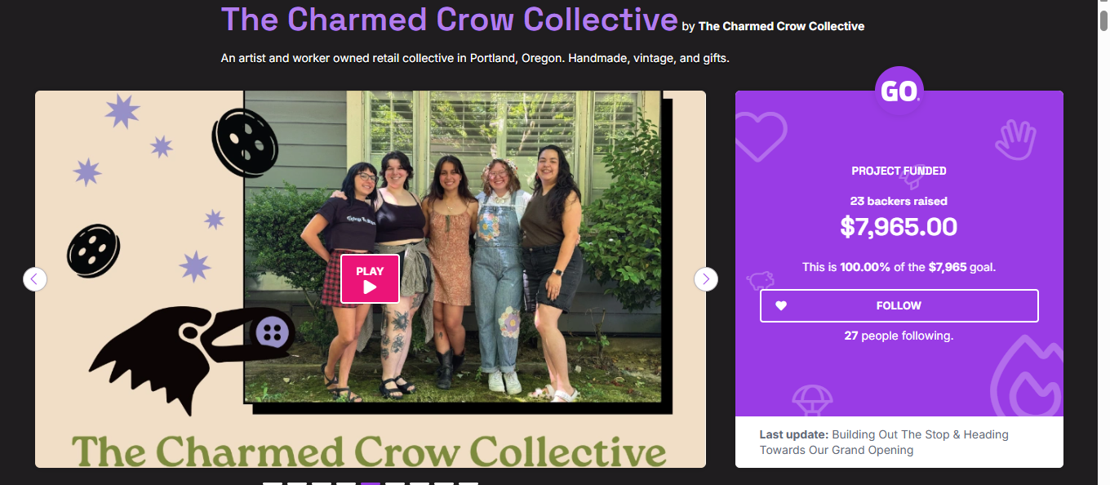Image resolution: width=1110 pixels, height=485 pixels.
Task: Click the active purple slide indicator
Action: coord(371,483)
